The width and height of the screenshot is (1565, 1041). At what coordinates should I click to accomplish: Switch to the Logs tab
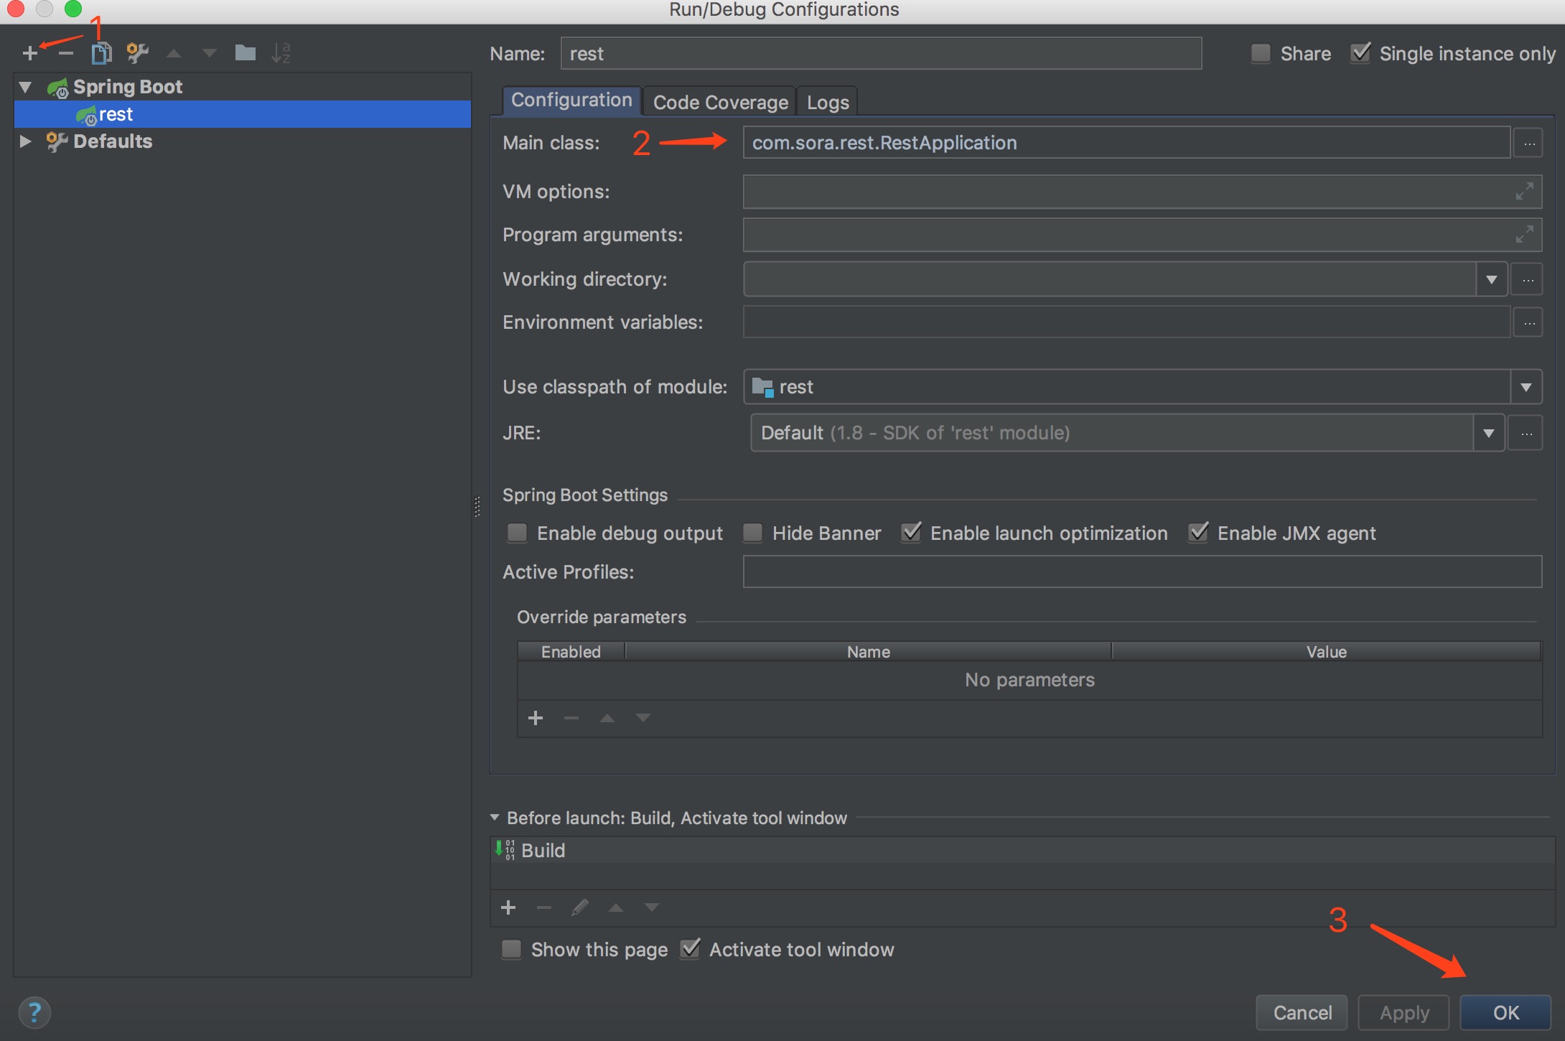828,103
